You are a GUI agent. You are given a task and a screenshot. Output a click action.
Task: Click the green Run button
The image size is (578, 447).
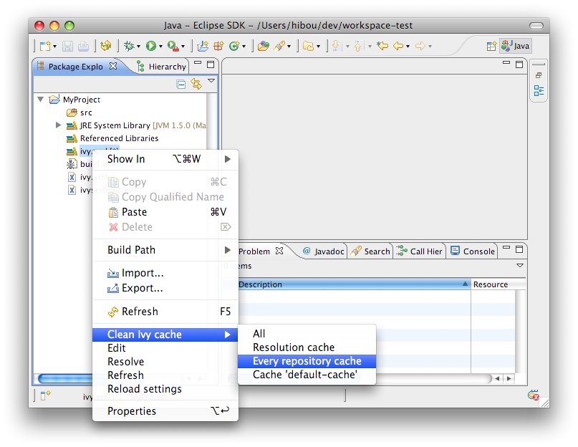151,46
